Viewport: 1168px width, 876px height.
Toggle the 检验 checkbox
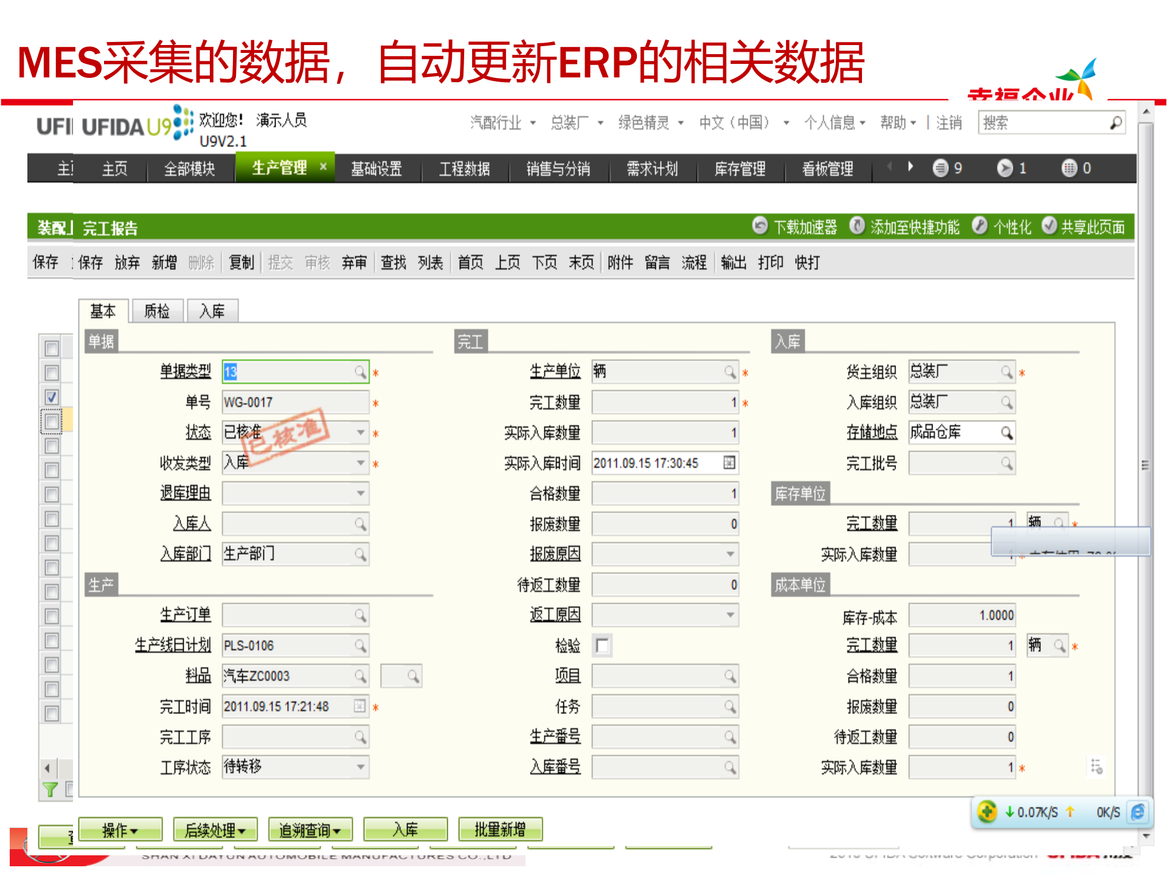(602, 646)
